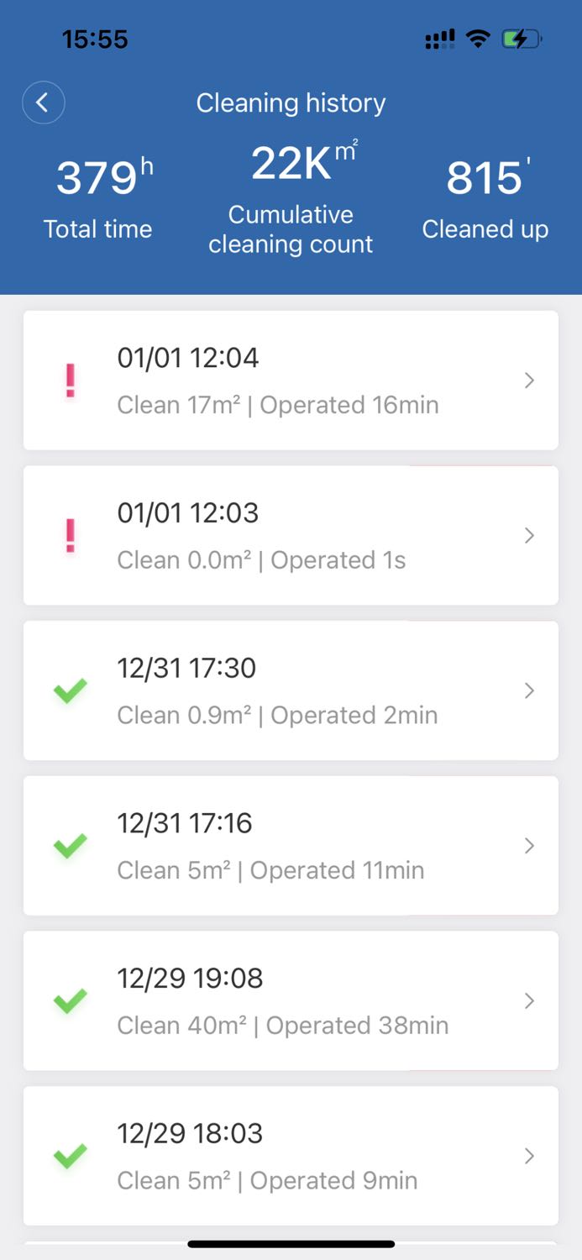582x1260 pixels.
Task: Click the green checkmark for 12/29 19:08
Action: [71, 1000]
